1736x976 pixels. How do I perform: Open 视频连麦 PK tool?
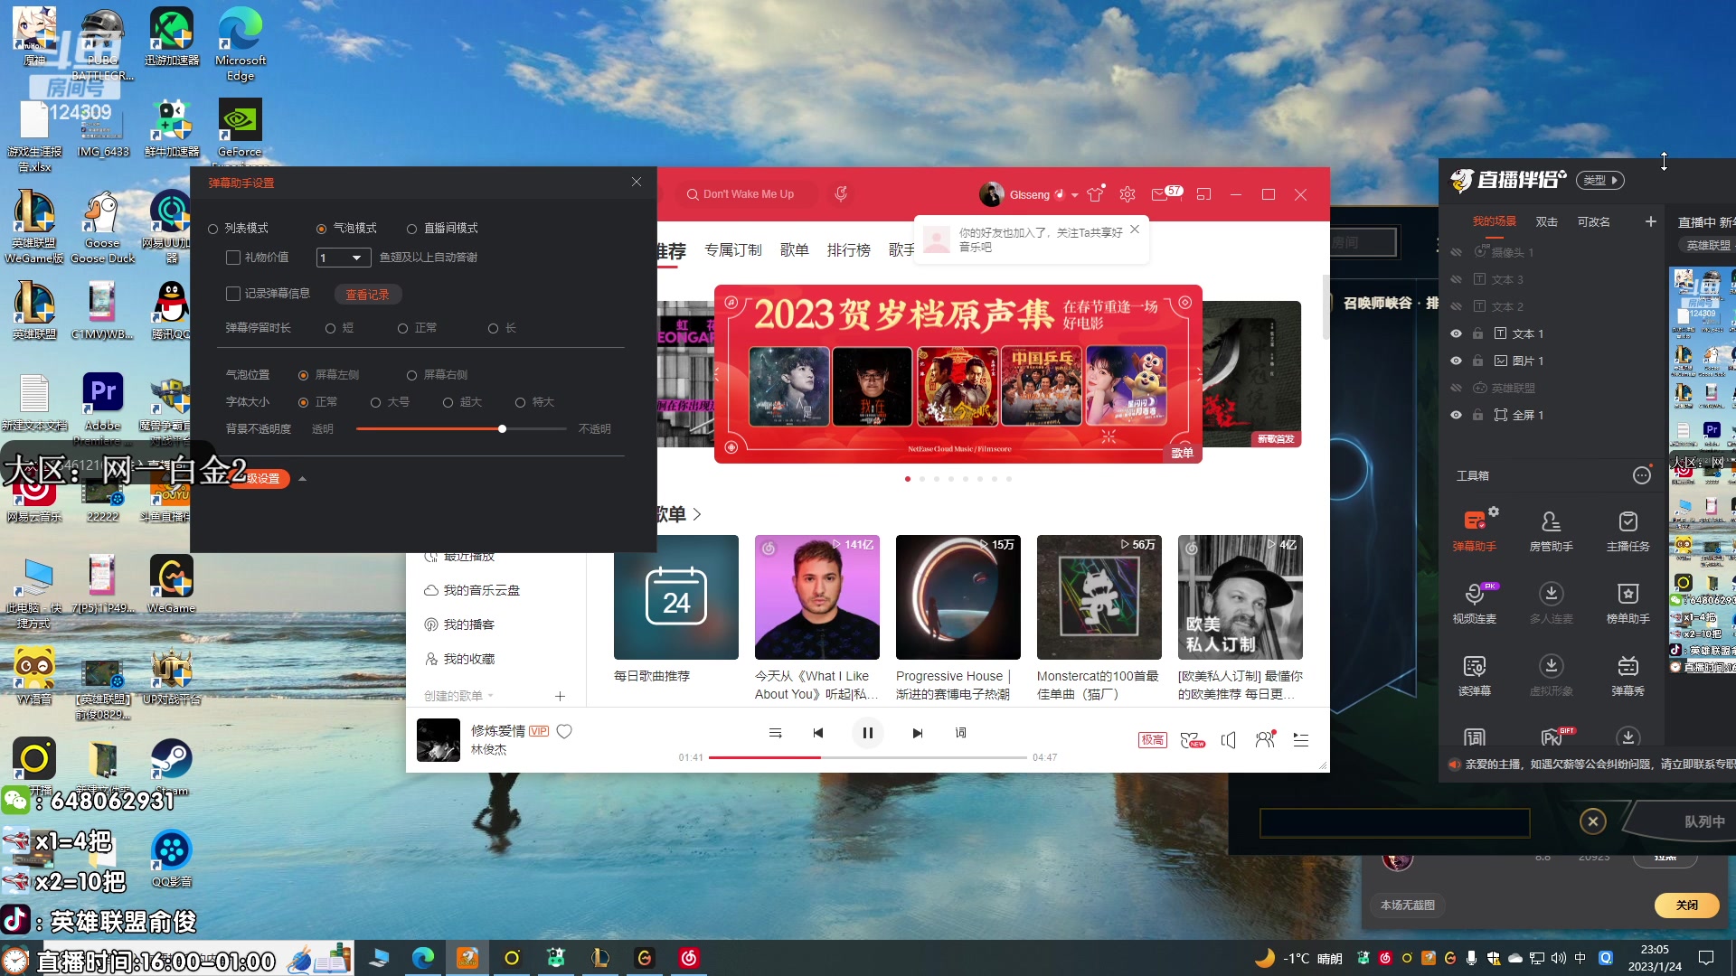pyautogui.click(x=1474, y=603)
